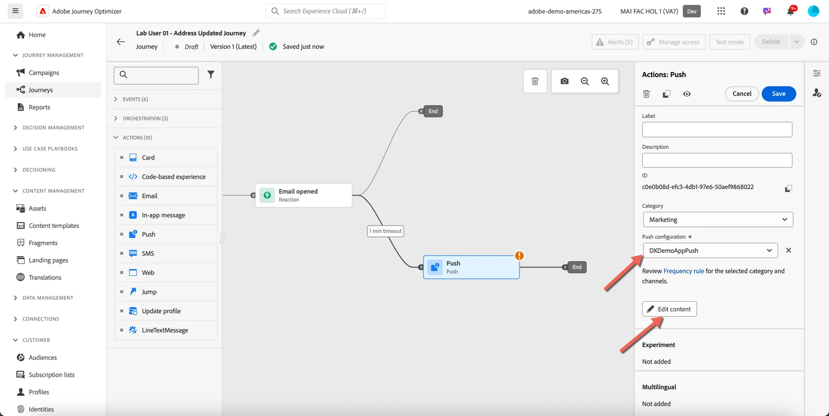829x416 pixels.
Task: Clear push configuration with X icon
Action: pyautogui.click(x=788, y=250)
